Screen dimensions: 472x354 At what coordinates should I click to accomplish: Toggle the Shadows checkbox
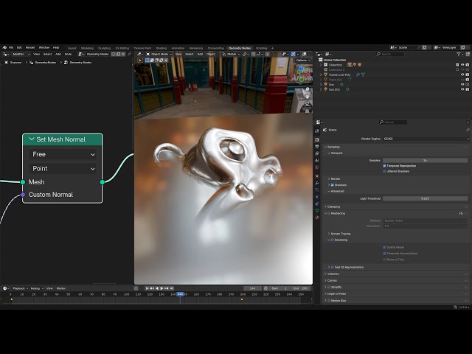click(x=333, y=185)
